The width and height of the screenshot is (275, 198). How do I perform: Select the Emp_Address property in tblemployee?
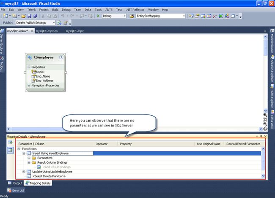click(x=42, y=81)
